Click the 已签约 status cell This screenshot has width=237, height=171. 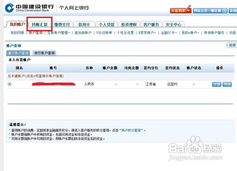173,84
